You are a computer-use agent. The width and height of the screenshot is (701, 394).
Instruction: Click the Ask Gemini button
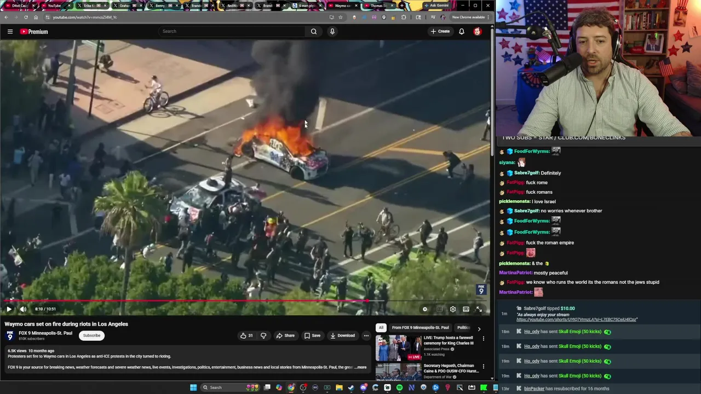click(437, 5)
